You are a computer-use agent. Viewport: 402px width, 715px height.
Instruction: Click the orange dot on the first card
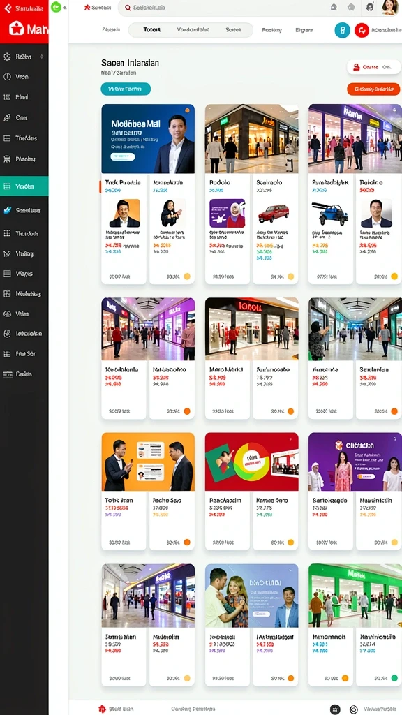(x=187, y=110)
